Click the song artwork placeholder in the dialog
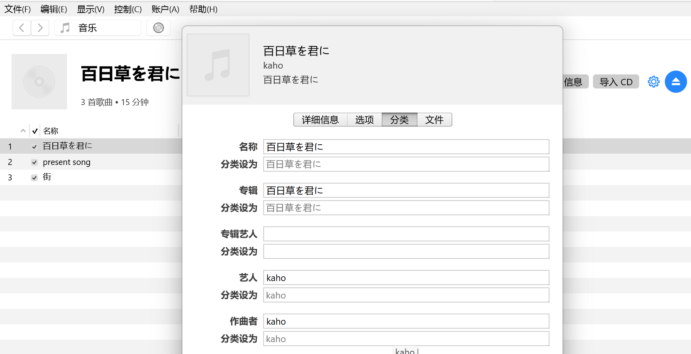Image resolution: width=691 pixels, height=354 pixels. [218, 65]
